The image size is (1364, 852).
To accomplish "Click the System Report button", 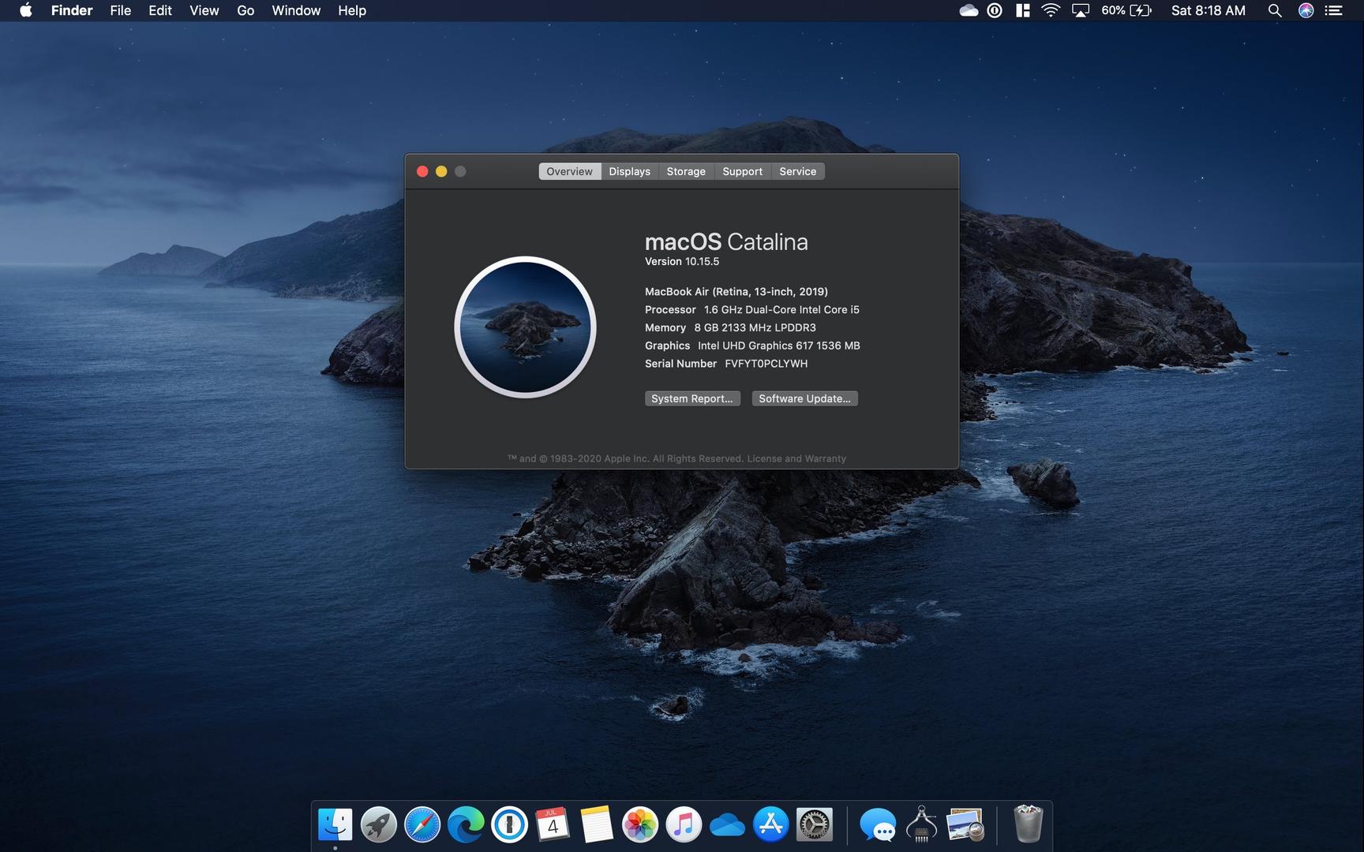I will (x=692, y=398).
